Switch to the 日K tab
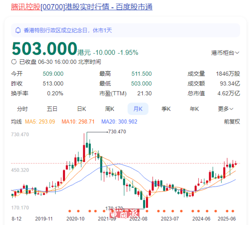This screenshot has height=225, width=249. 82,109
